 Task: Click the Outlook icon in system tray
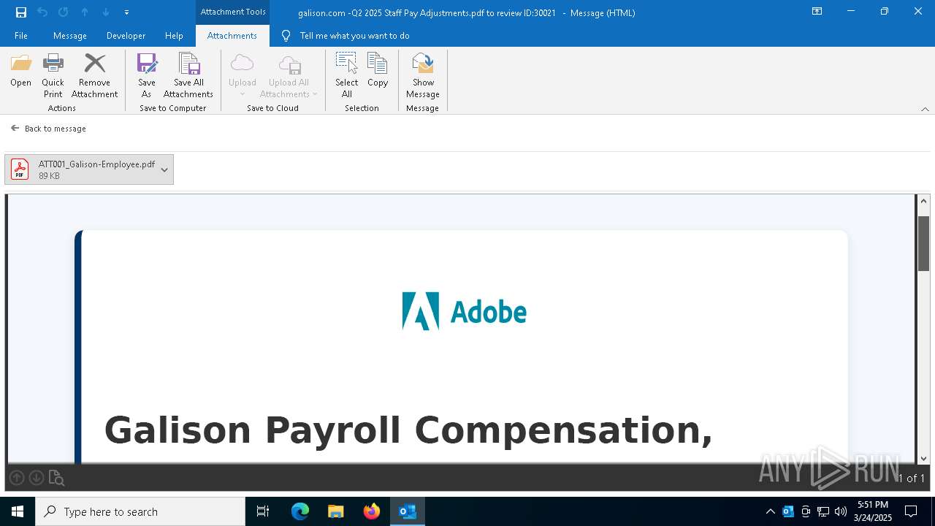[788, 511]
